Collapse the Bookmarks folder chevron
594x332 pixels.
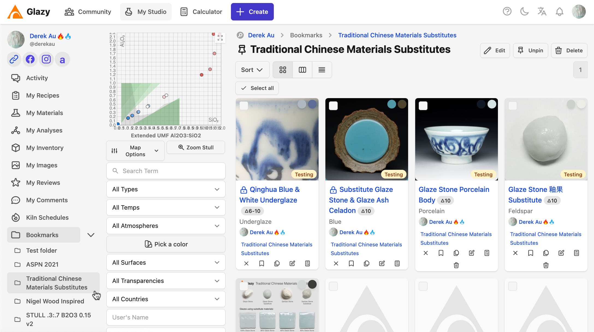pos(91,235)
